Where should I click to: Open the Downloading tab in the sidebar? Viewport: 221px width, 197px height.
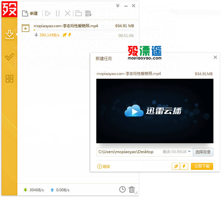tap(9, 34)
